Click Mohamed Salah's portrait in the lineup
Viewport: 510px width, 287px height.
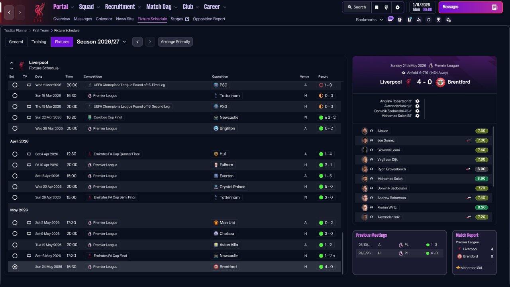tap(365, 179)
